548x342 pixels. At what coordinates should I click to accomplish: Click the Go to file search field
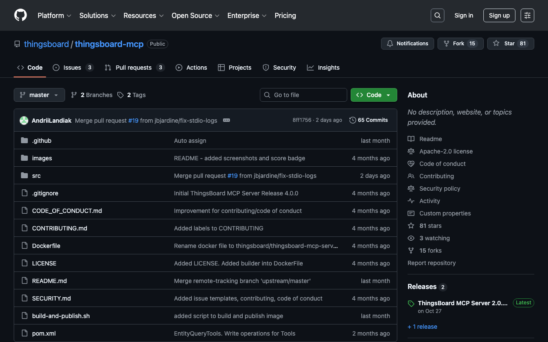pyautogui.click(x=304, y=95)
